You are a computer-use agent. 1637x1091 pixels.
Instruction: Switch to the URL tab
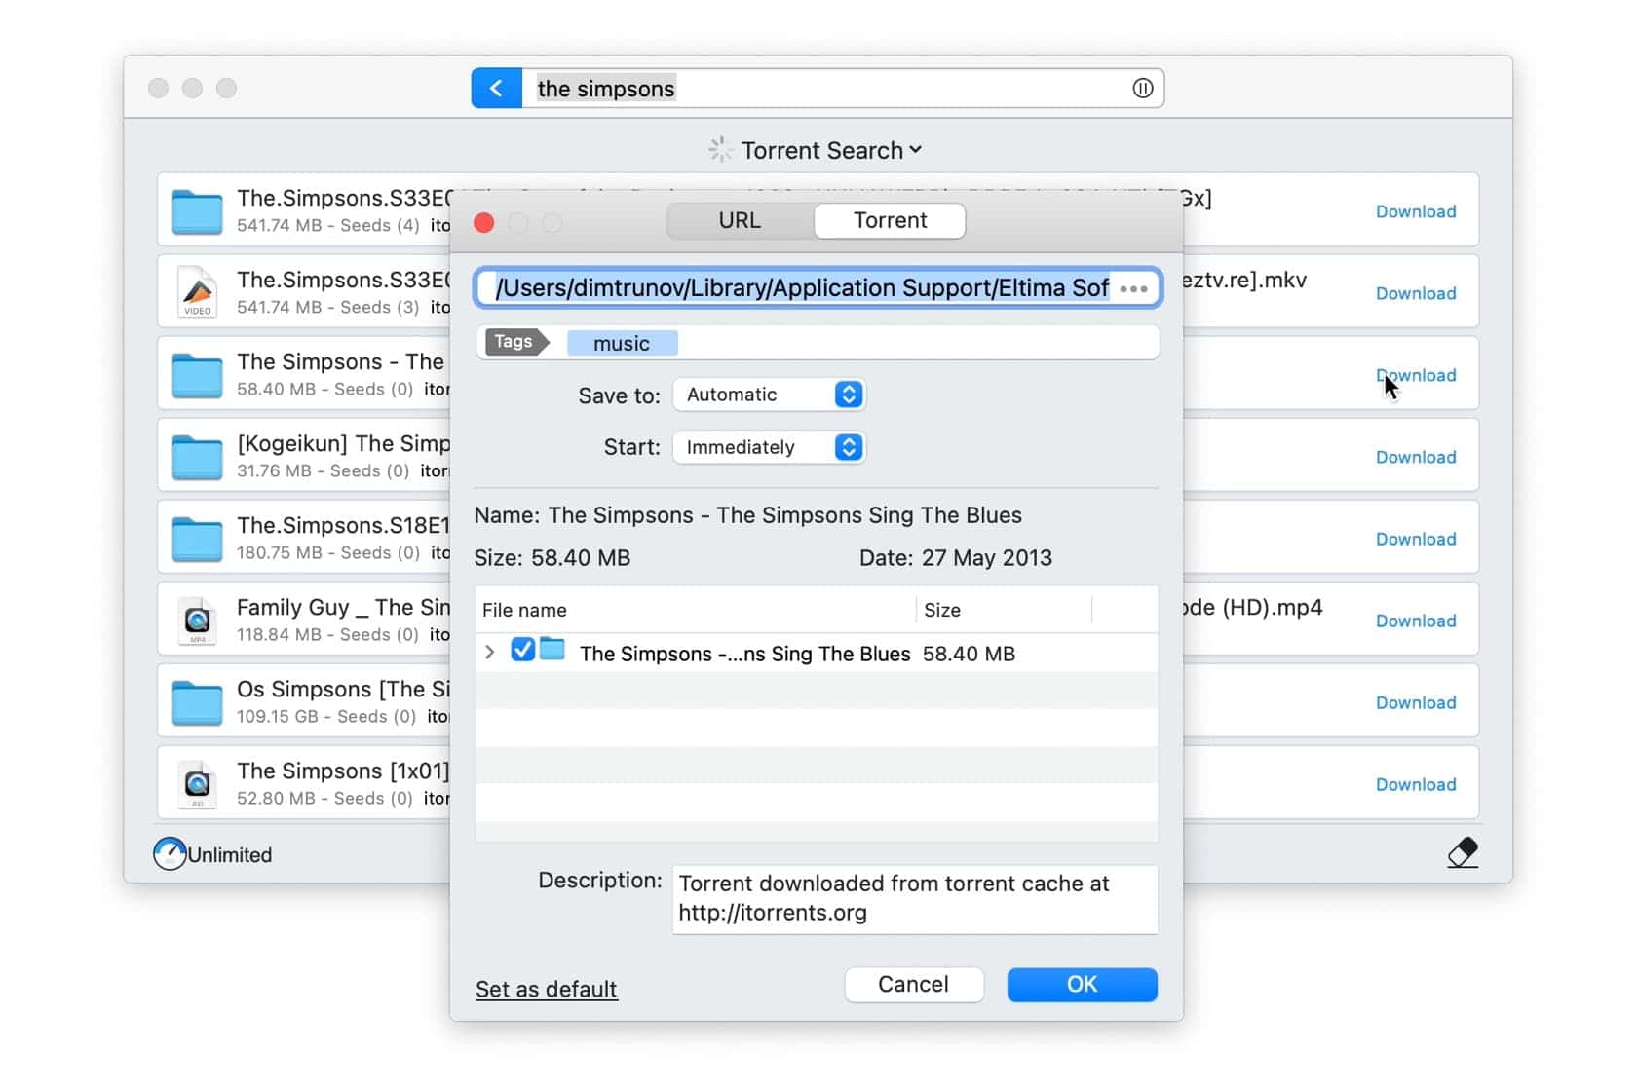coord(740,220)
